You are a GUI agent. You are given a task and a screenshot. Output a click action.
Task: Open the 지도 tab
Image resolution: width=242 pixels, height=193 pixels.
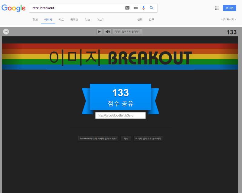pos(61,20)
